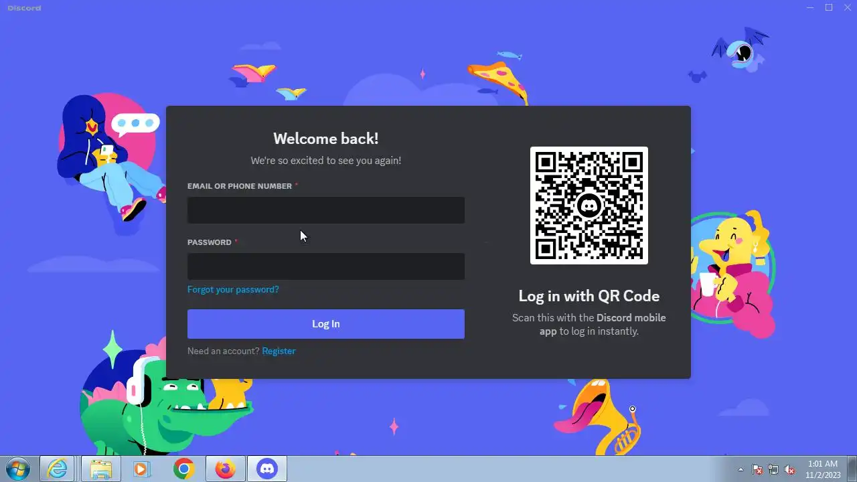Open the clock showing 1:01 AM

823,469
